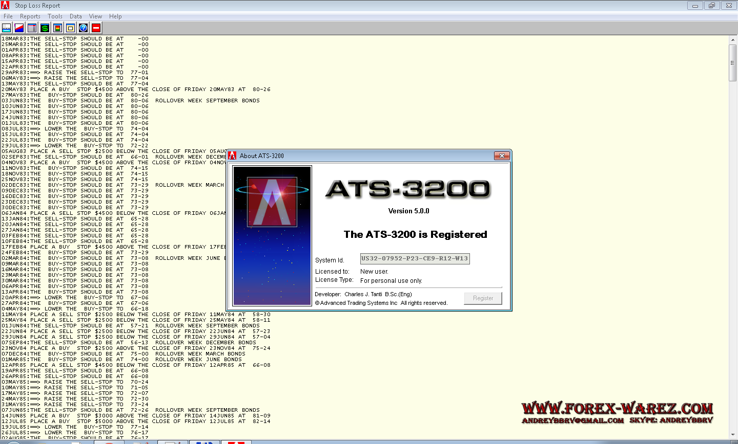Open the File menu
This screenshot has width=738, height=444.
click(x=8, y=16)
